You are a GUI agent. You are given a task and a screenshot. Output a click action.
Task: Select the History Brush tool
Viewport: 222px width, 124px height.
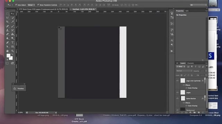tap(12, 30)
